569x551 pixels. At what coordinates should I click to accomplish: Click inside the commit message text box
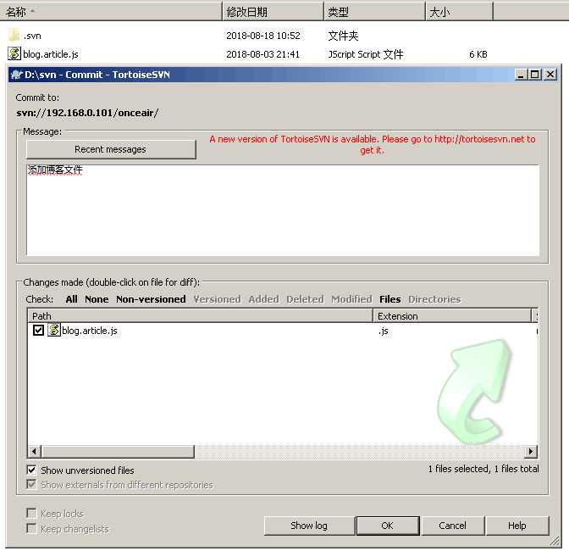click(283, 210)
